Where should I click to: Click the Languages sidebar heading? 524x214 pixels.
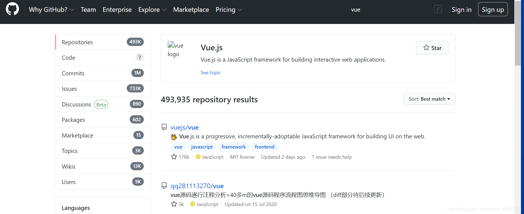76,208
